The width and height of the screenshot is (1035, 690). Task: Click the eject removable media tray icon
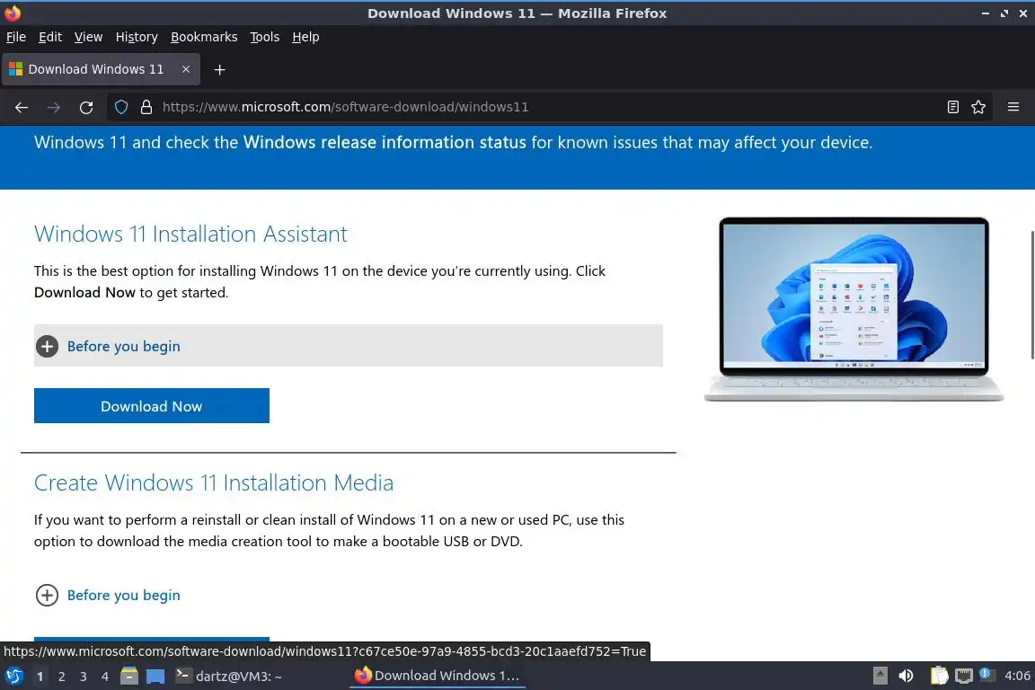tap(880, 676)
